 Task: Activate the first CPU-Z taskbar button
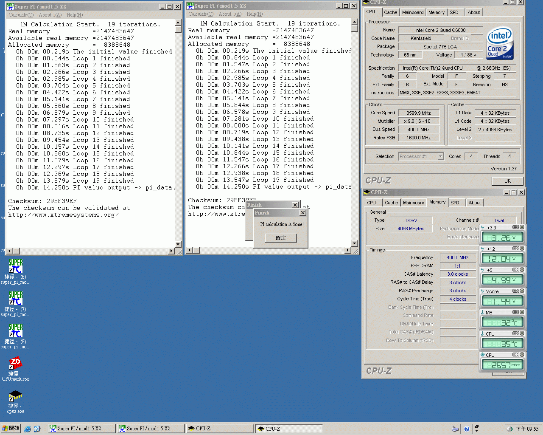220,429
